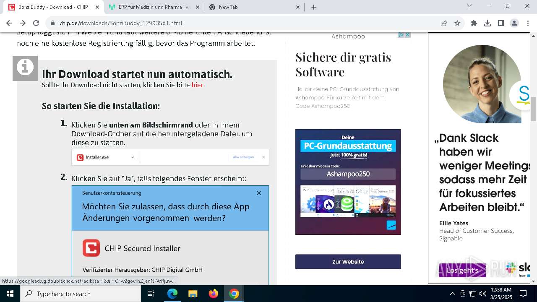Click the page vertical scrollbar thumb
Viewport: 537px width, 302px height.
click(534, 108)
